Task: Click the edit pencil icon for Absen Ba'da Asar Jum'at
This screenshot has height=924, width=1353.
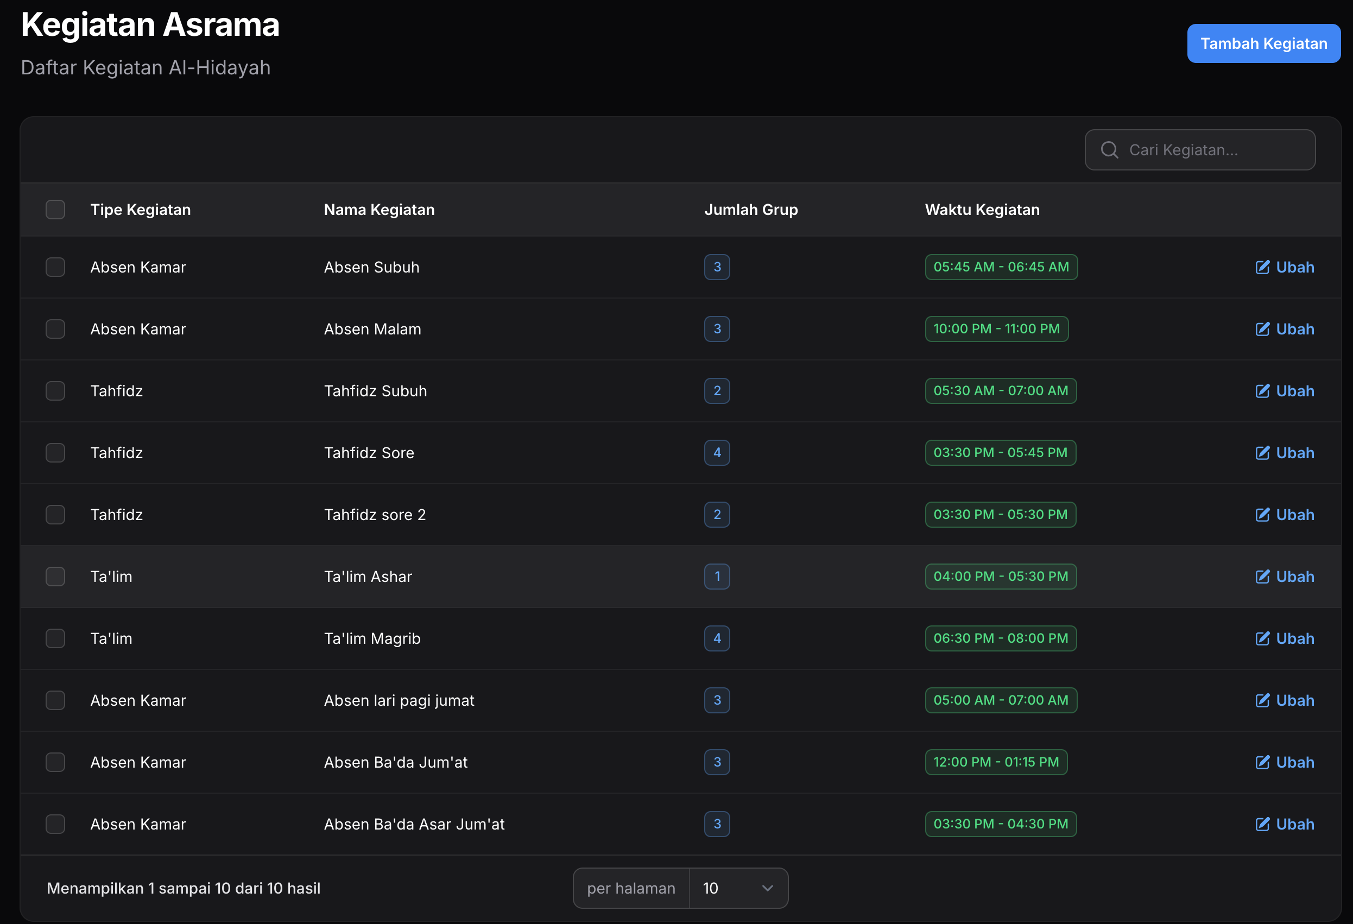Action: click(1262, 825)
